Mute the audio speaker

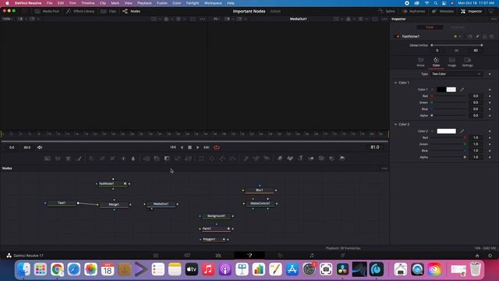[40, 148]
